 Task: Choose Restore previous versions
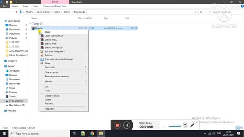(57, 76)
